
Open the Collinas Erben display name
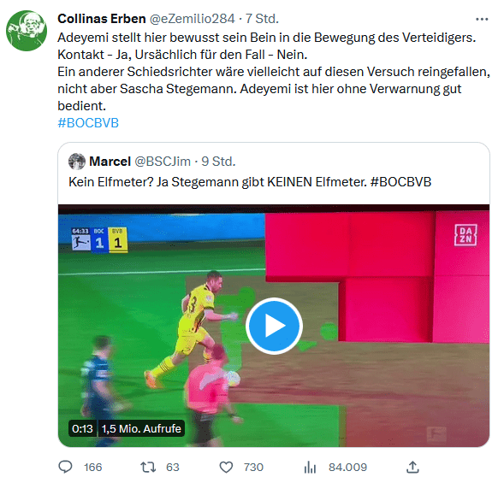(102, 19)
